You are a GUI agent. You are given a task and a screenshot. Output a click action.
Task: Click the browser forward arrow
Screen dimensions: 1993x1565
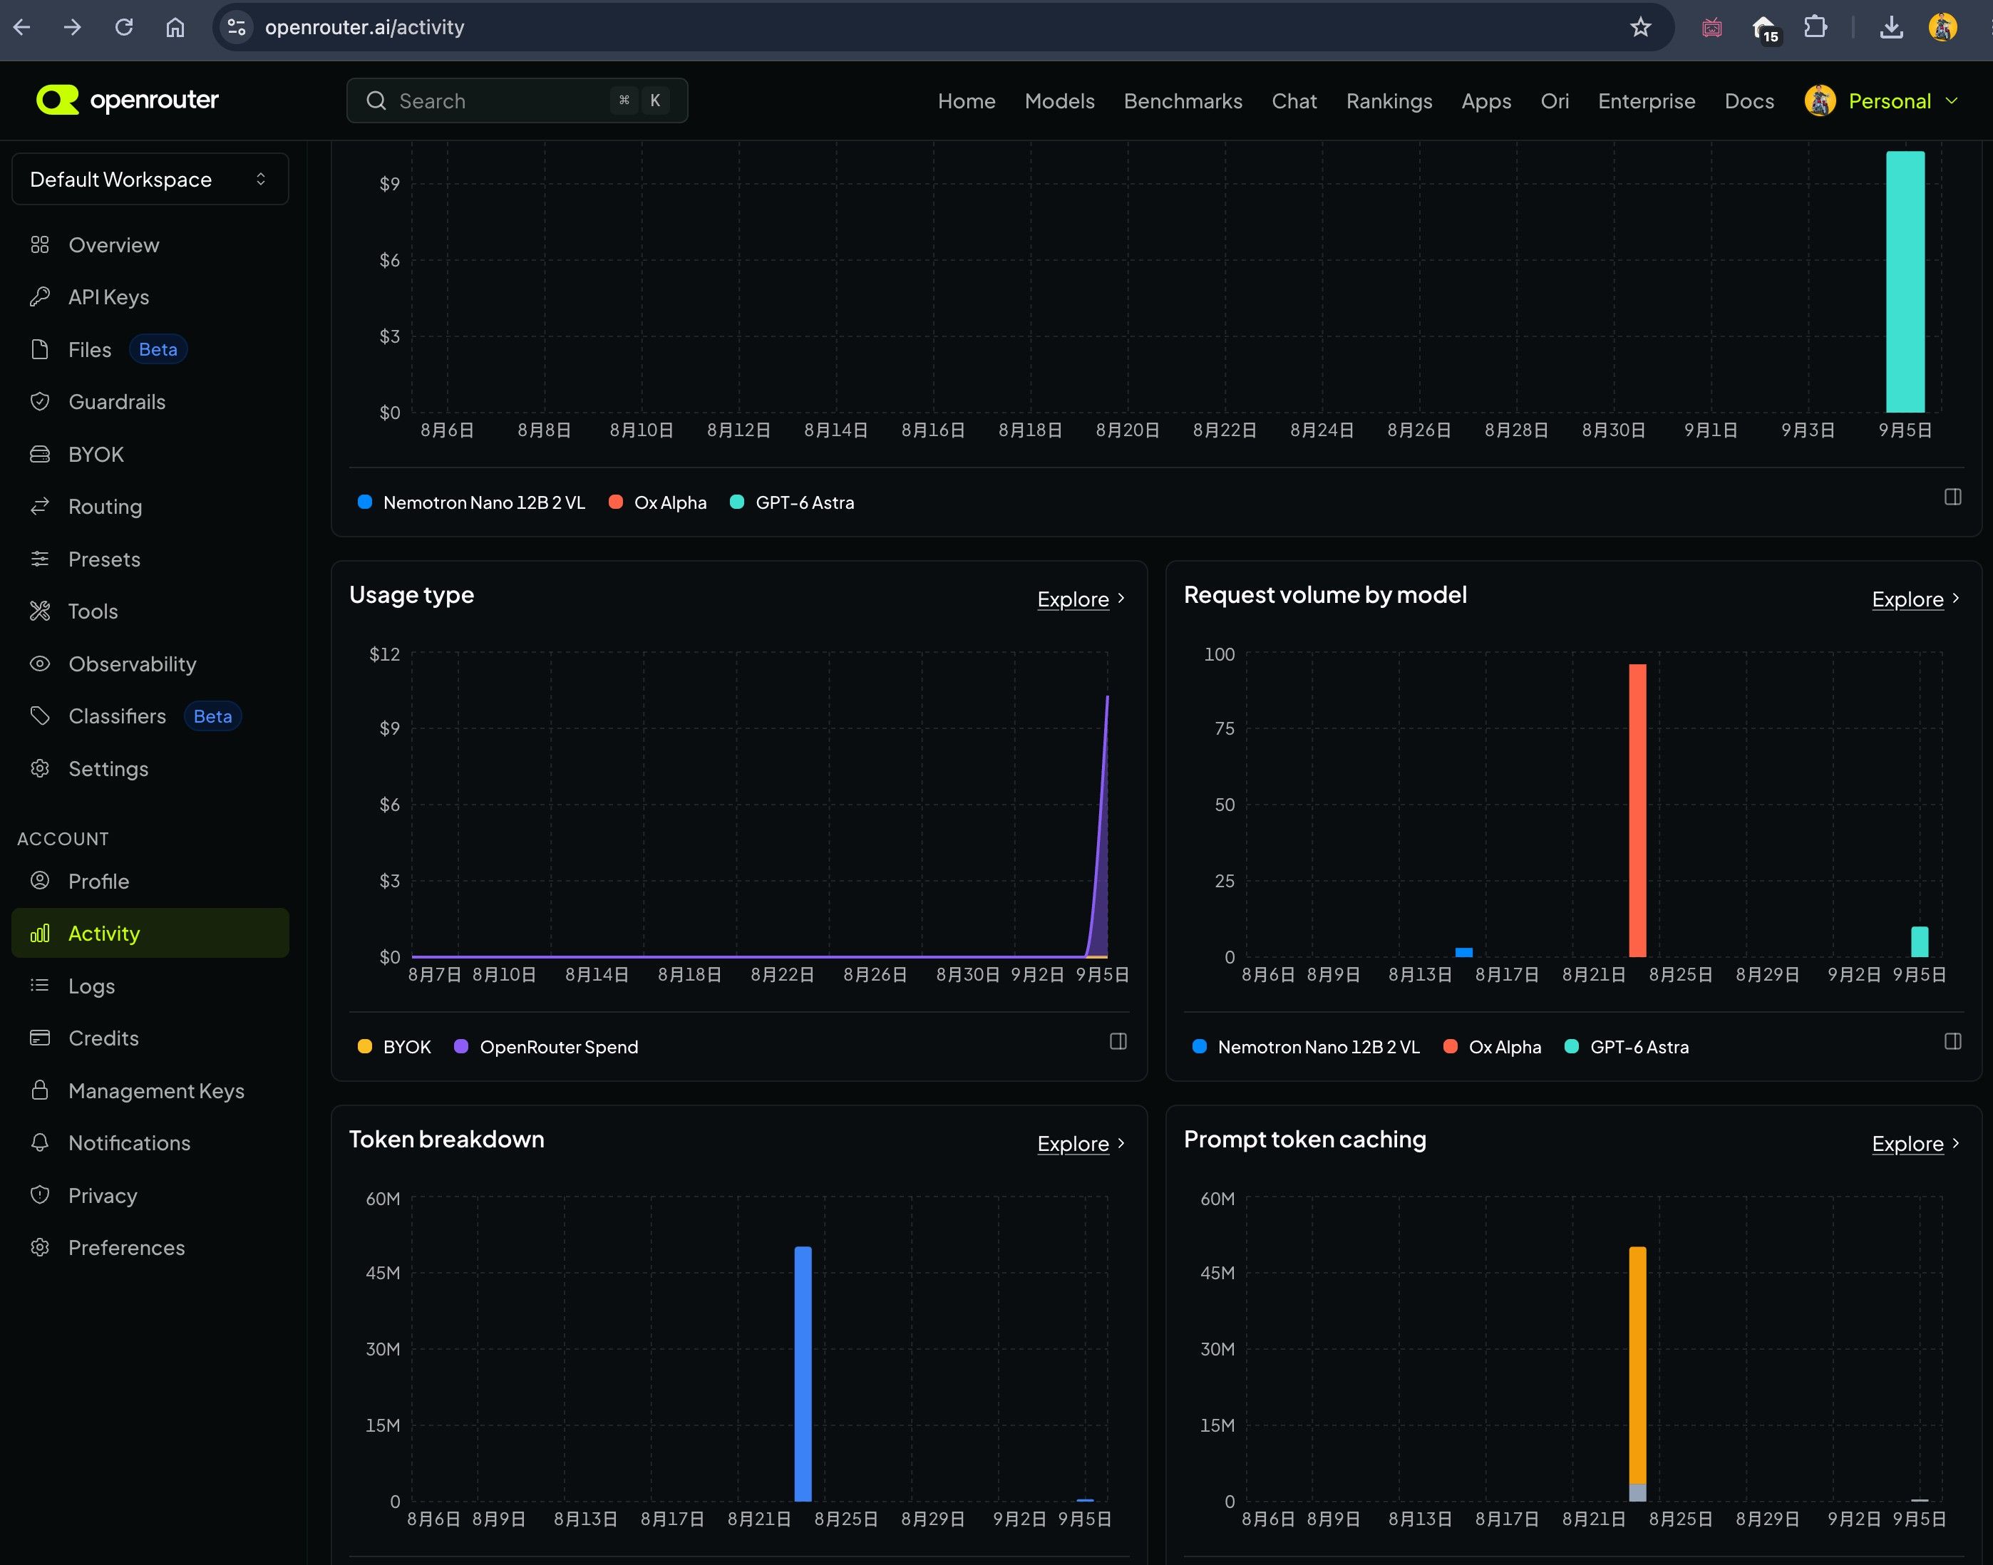[x=73, y=28]
